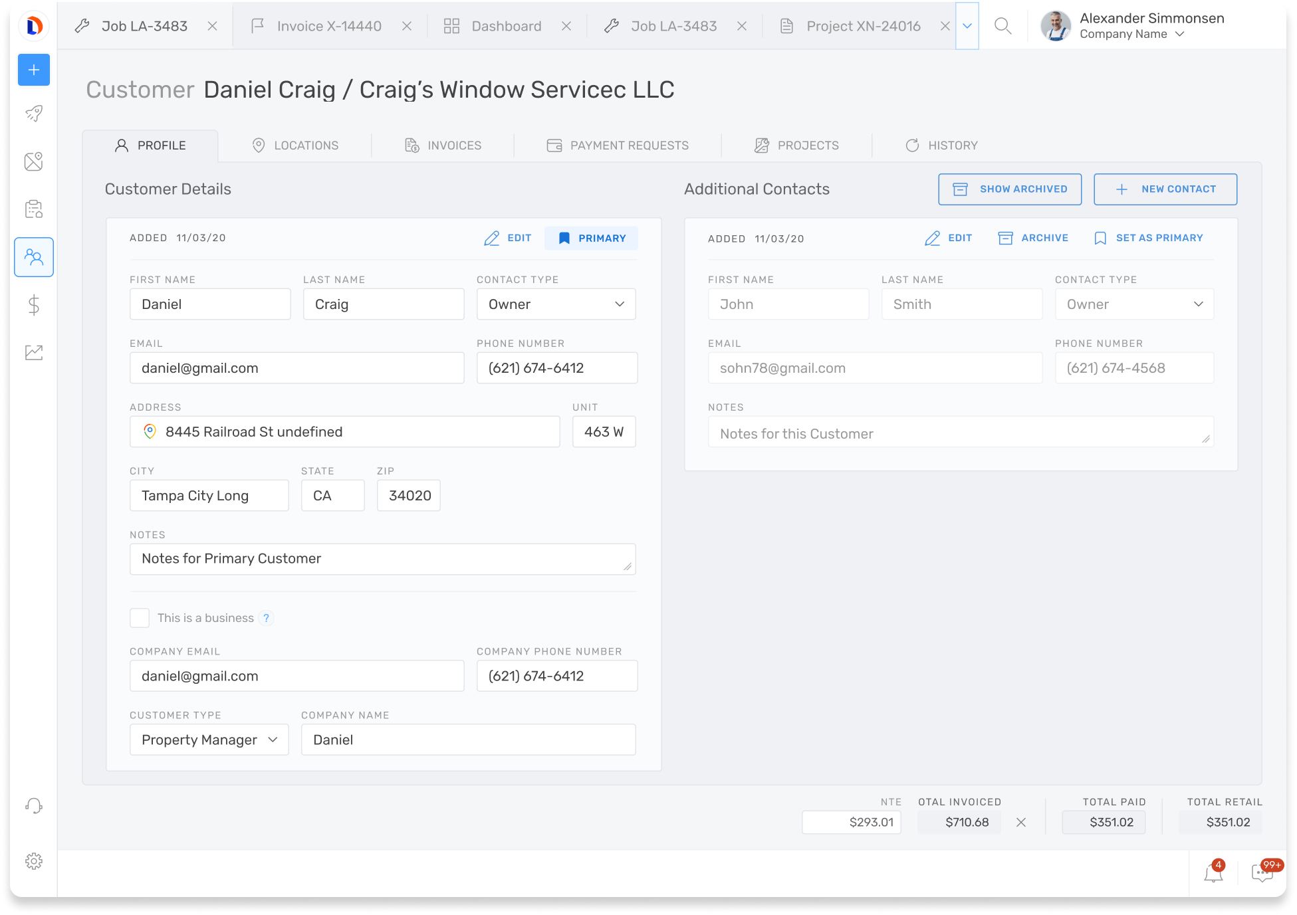Open the reports chart icon in sidebar
Screen dimensions: 1297x915
coord(34,353)
